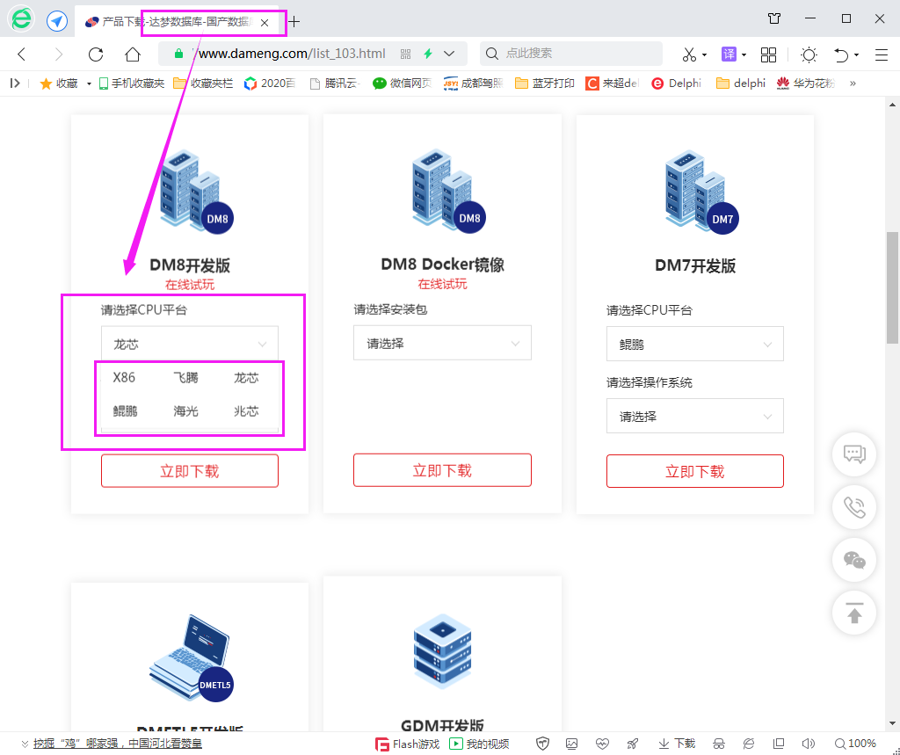Expand the 收藏 dropdown arrow
The width and height of the screenshot is (900, 755).
(x=89, y=83)
